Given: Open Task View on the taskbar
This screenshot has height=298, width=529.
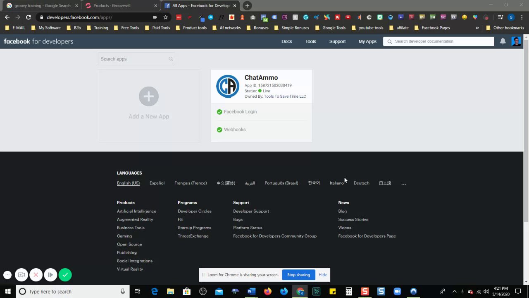Looking at the screenshot, I should point(138,291).
